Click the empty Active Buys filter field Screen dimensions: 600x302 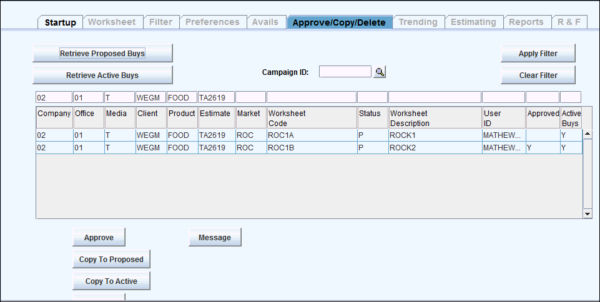[x=571, y=97]
